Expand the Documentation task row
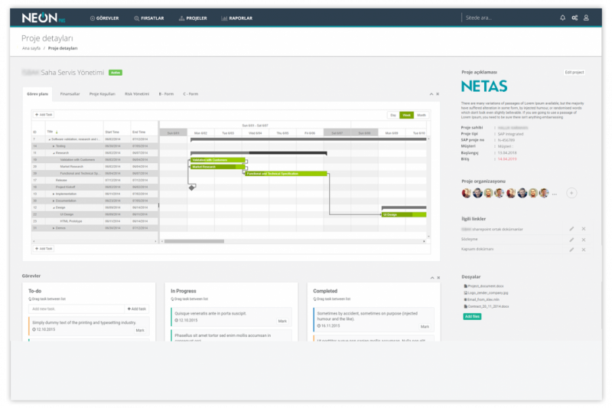The image size is (612, 408). (x=54, y=201)
